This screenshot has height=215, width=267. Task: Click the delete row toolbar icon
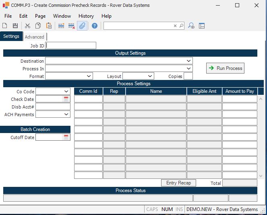coord(72,26)
